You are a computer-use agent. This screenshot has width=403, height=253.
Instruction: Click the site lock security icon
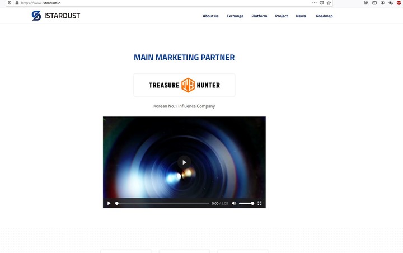(x=17, y=3)
